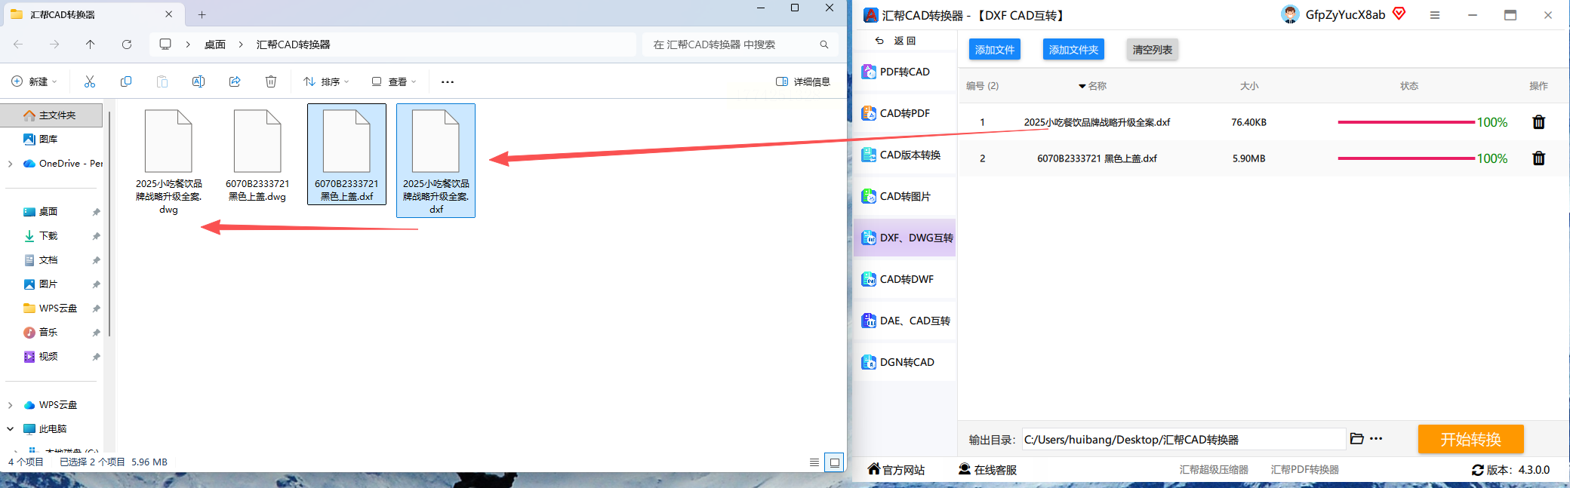
Task: Click the 返回 back button
Action: [x=896, y=41]
